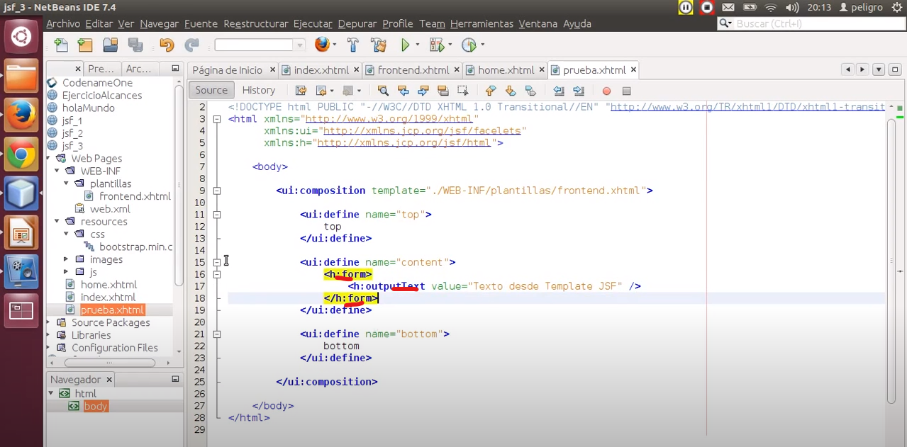Image resolution: width=907 pixels, height=447 pixels.
Task: Click the Save All toolbar icon
Action: (x=135, y=45)
